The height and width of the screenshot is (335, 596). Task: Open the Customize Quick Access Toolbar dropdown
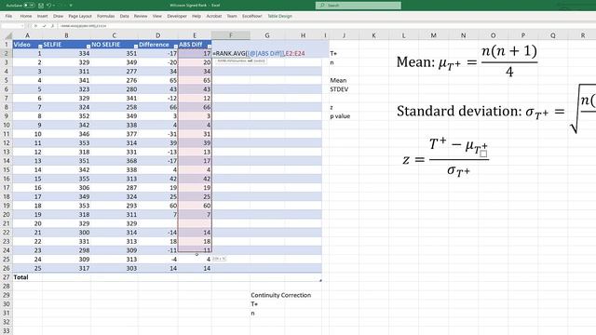click(71, 6)
